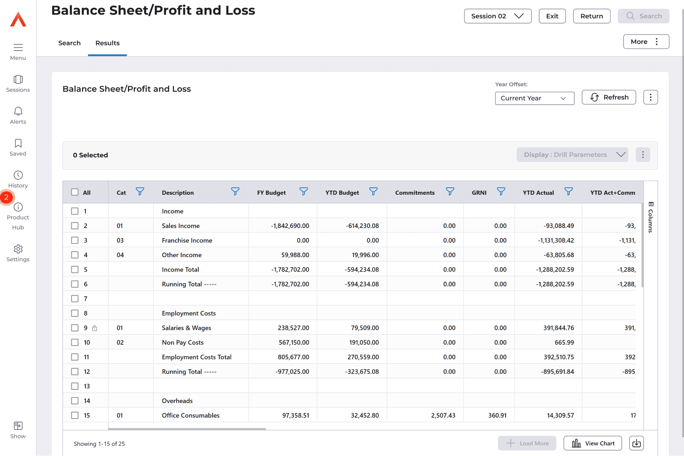
Task: Open the Sessions panel icon
Action: click(18, 80)
